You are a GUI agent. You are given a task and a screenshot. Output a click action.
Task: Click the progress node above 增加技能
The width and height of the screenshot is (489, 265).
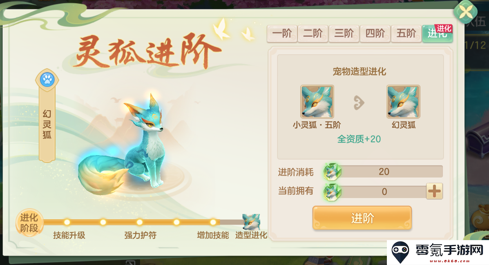click(x=213, y=222)
